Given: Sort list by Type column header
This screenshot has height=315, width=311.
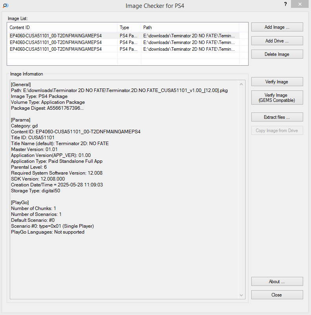Looking at the screenshot, I should (x=129, y=27).
